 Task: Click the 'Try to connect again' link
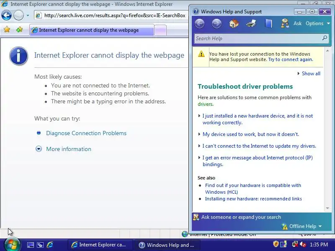pos(290,59)
